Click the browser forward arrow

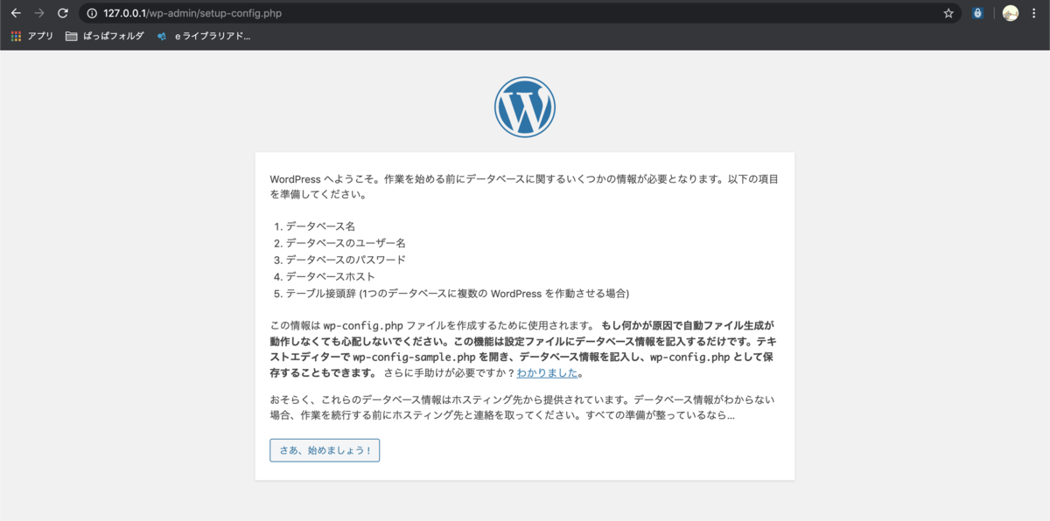(x=38, y=13)
